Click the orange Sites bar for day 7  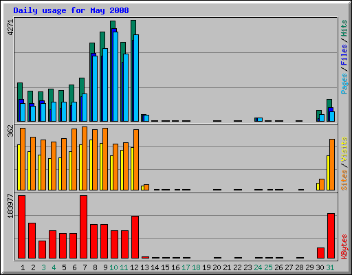pos(85,158)
